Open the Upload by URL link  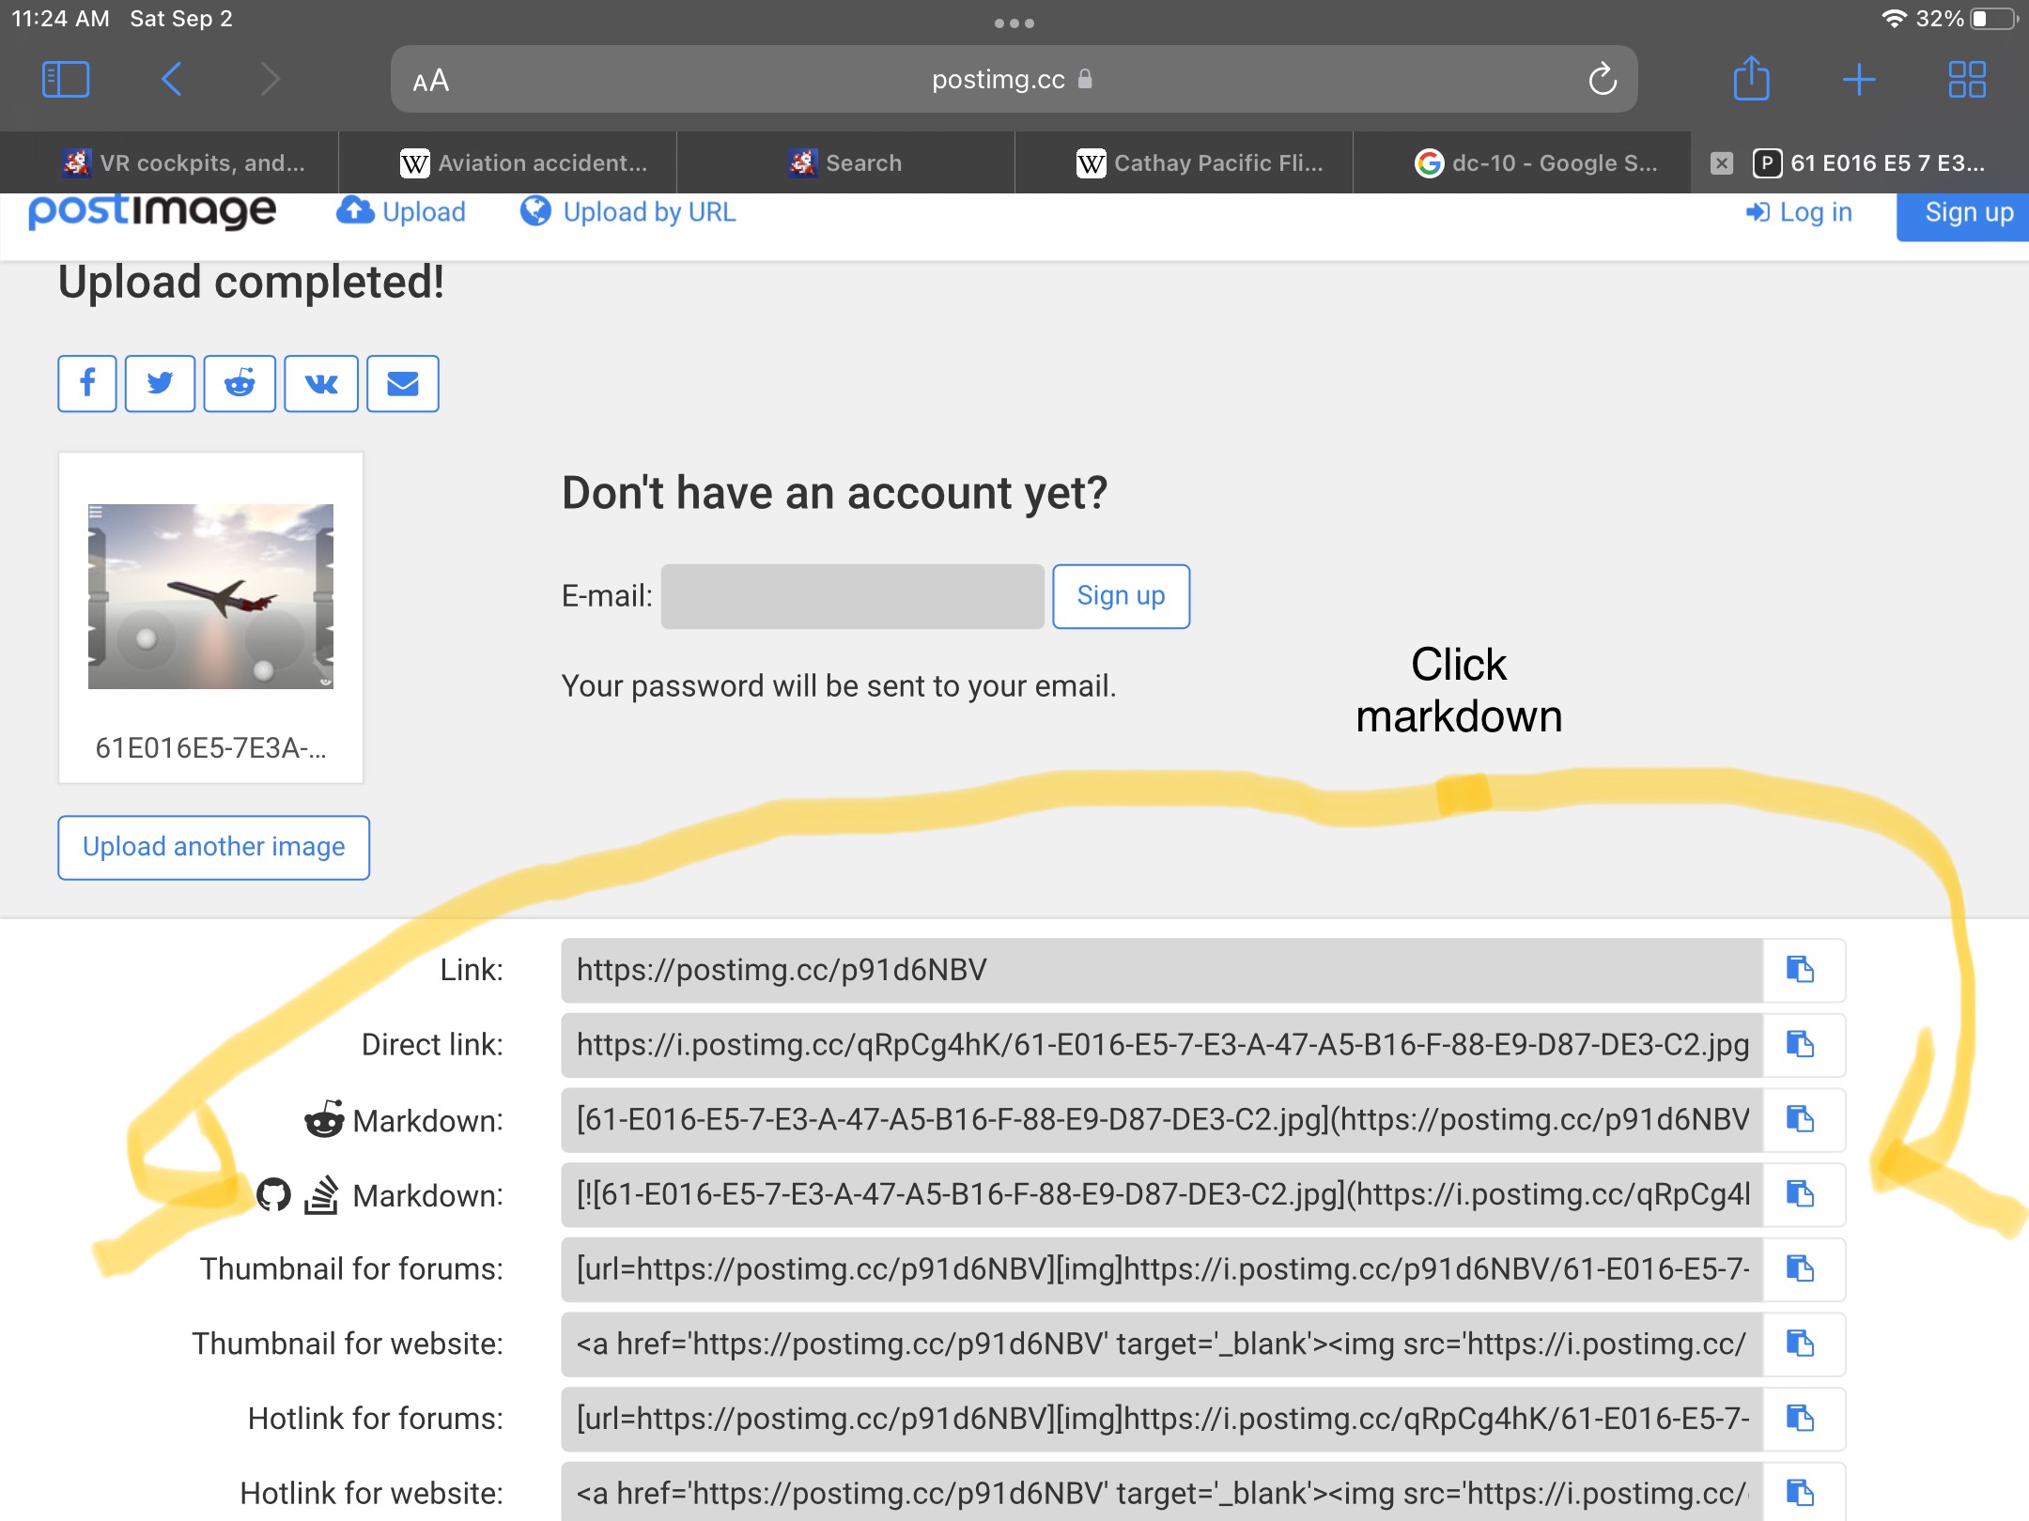(x=628, y=212)
